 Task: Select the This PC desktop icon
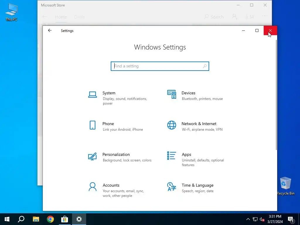click(x=11, y=12)
